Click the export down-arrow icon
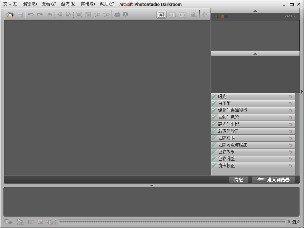304x228 pixels. coord(125,15)
